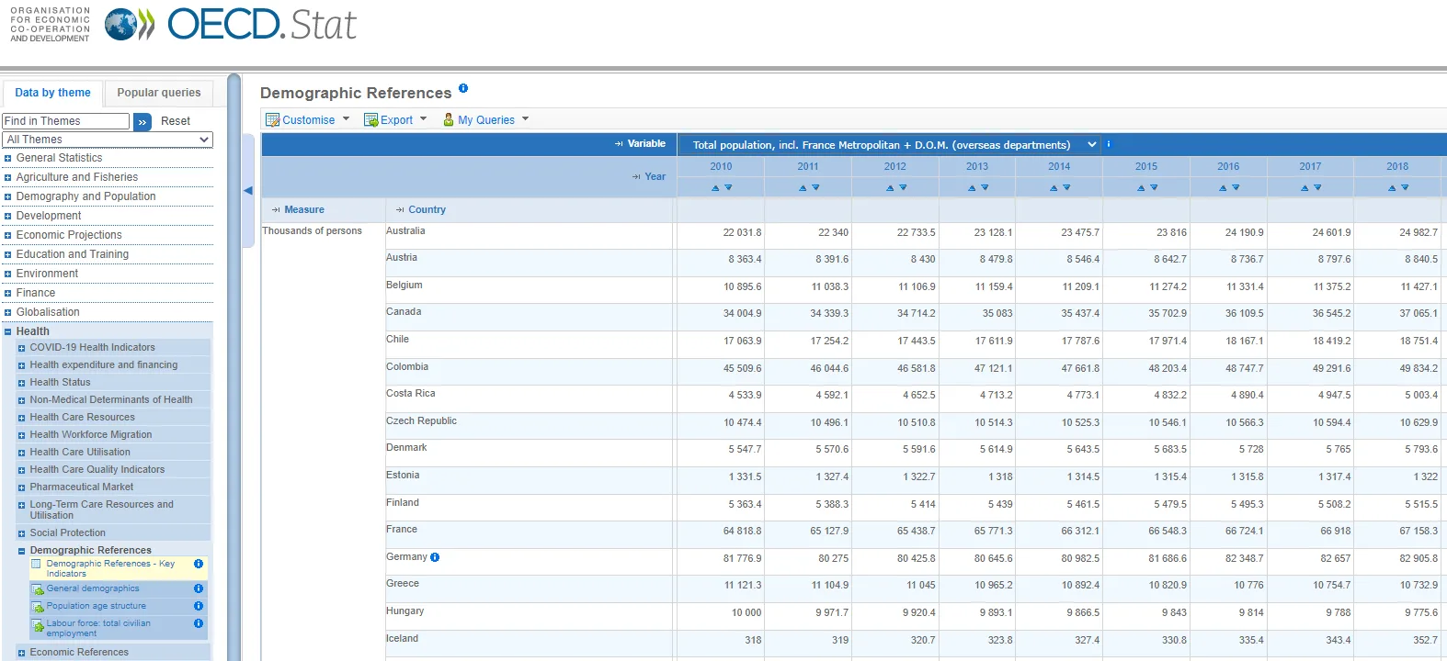This screenshot has width=1447, height=661.
Task: Sort 2010 column descending arrow
Action: (x=728, y=188)
